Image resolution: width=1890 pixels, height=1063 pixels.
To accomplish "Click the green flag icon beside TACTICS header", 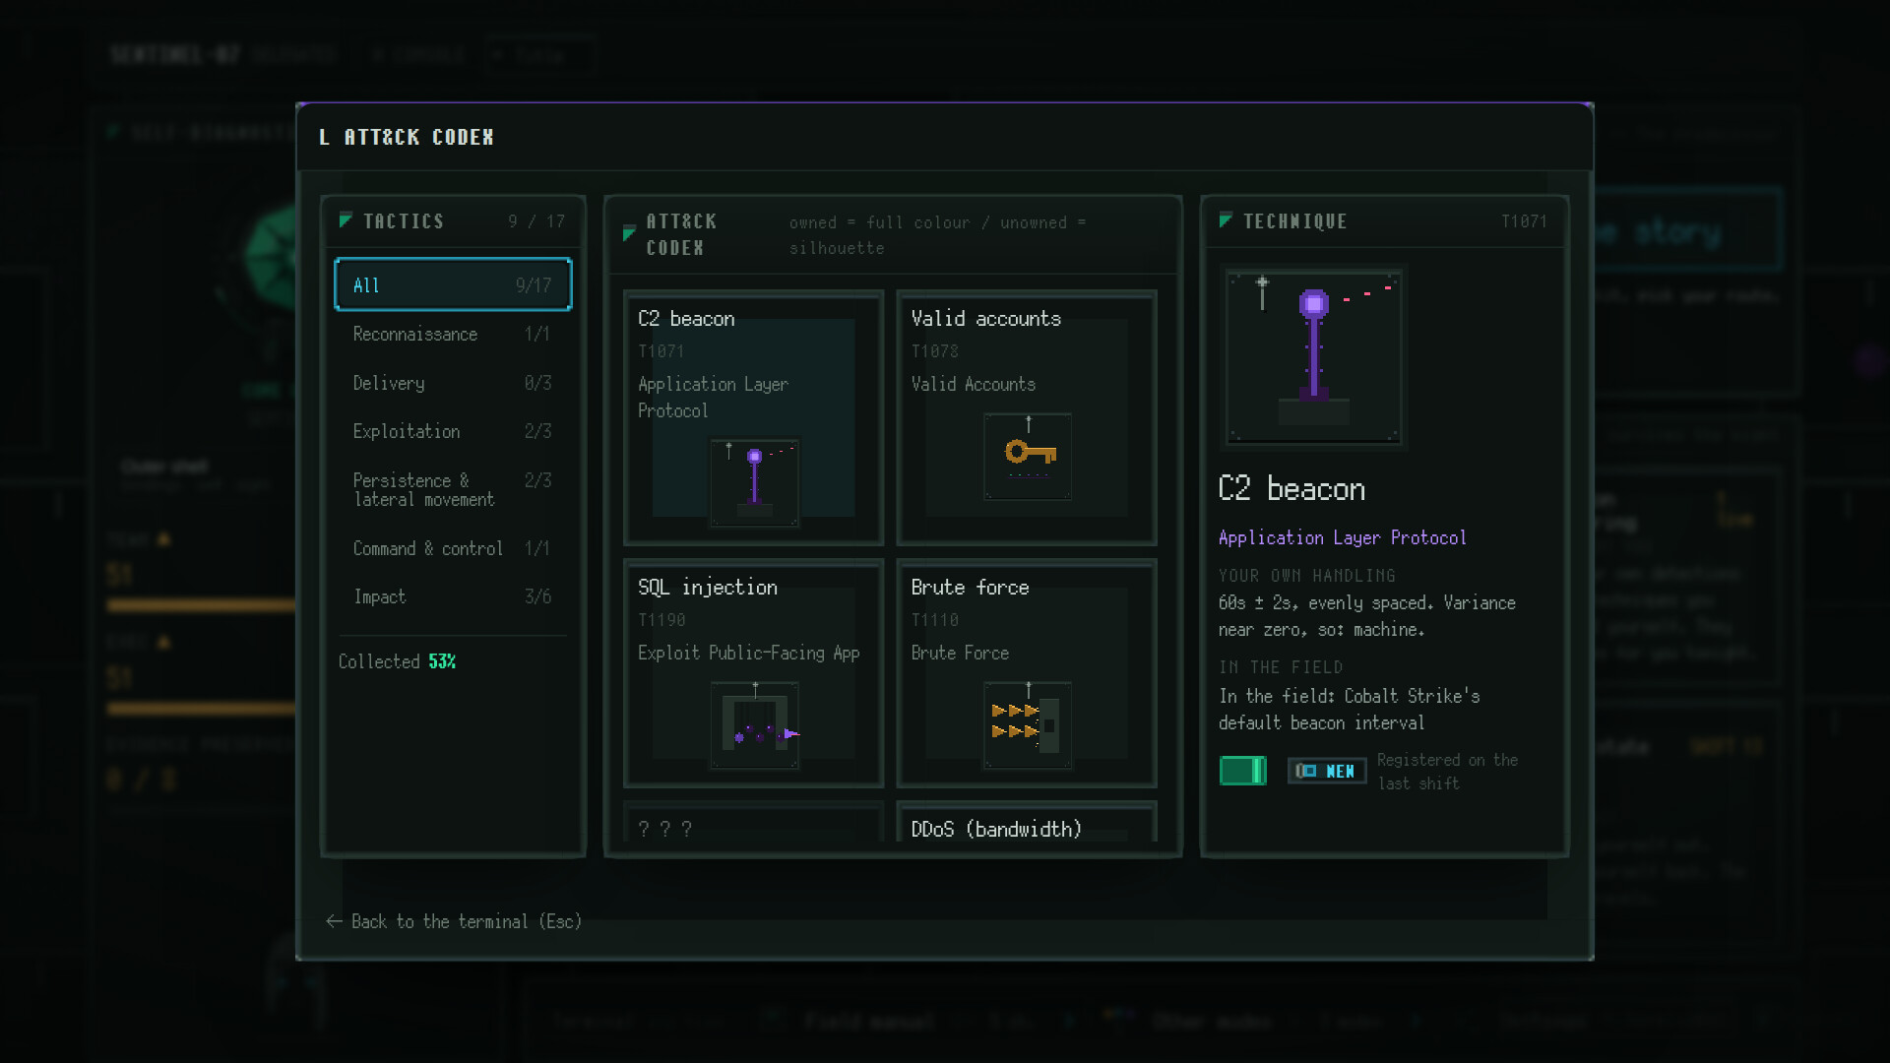I will [x=346, y=220].
